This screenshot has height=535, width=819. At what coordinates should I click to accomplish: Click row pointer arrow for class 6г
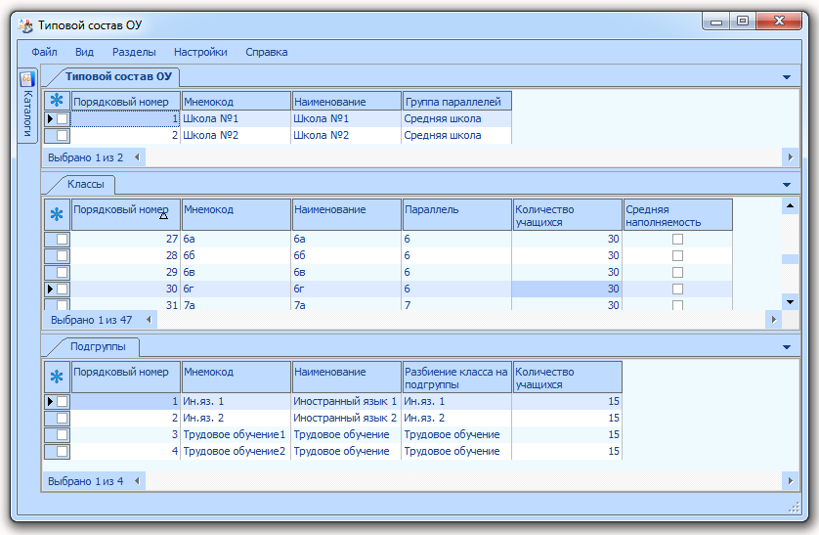pyautogui.click(x=50, y=289)
